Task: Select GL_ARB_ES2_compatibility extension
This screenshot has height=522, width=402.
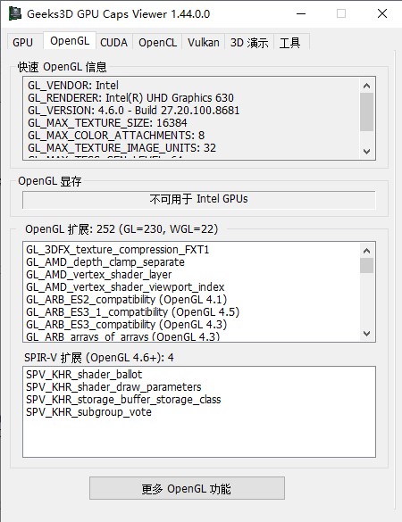Action: 126,299
